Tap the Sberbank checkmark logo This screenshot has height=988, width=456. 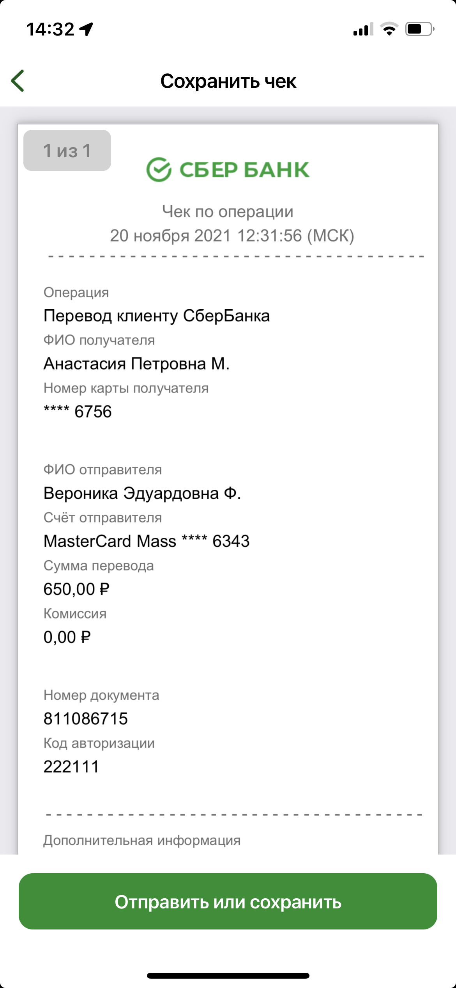coord(159,170)
